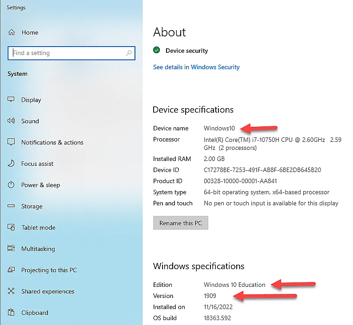The height and width of the screenshot is (325, 353).
Task: Click the green Device security checkmark icon
Action: (x=156, y=50)
